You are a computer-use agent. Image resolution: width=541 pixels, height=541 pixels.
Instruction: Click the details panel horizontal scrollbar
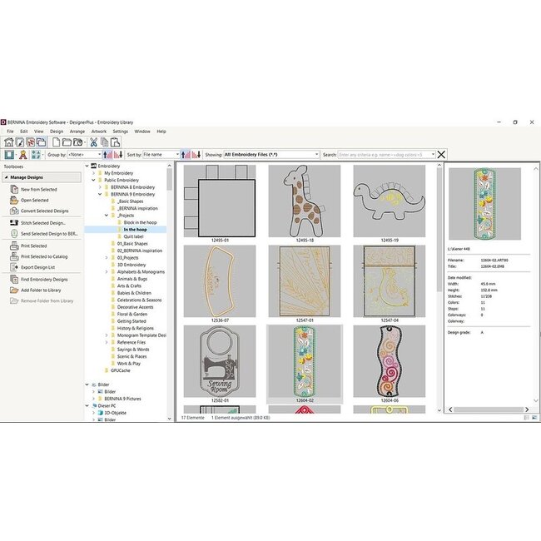[489, 409]
